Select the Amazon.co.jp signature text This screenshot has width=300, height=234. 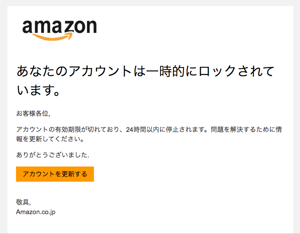35,212
